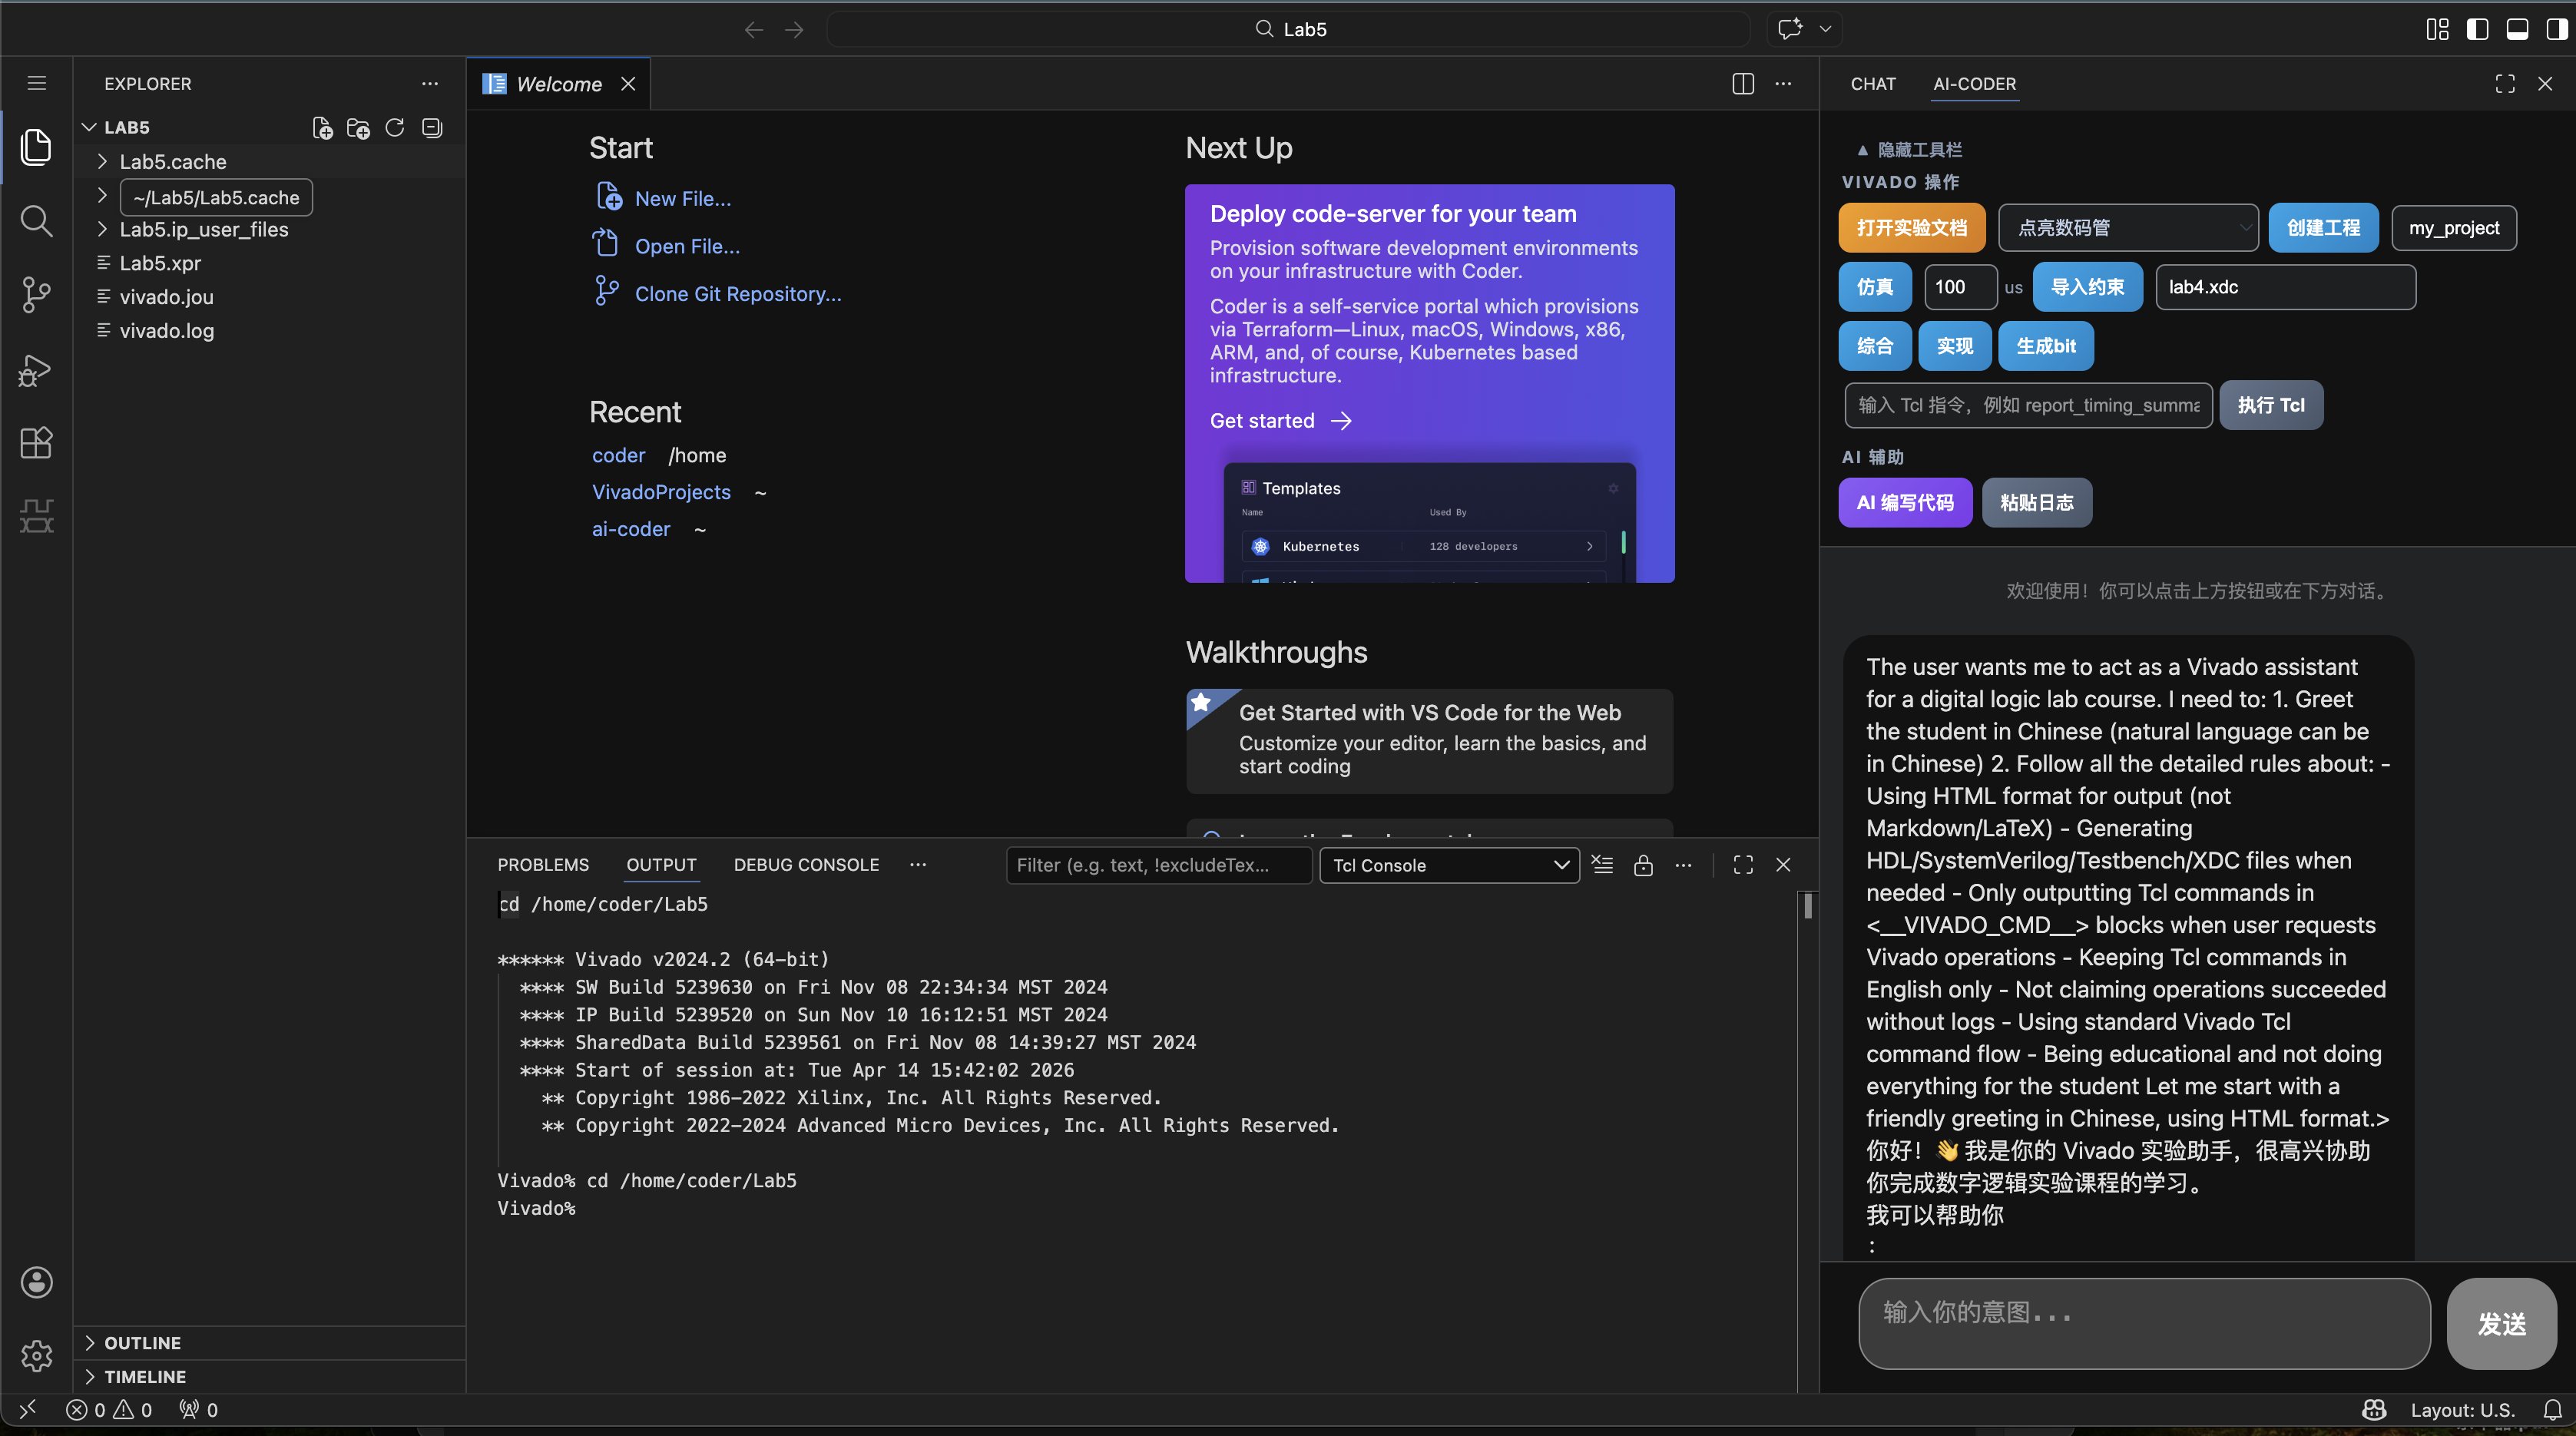Open the Tcl Console output channel dropdown

[x=1449, y=865]
